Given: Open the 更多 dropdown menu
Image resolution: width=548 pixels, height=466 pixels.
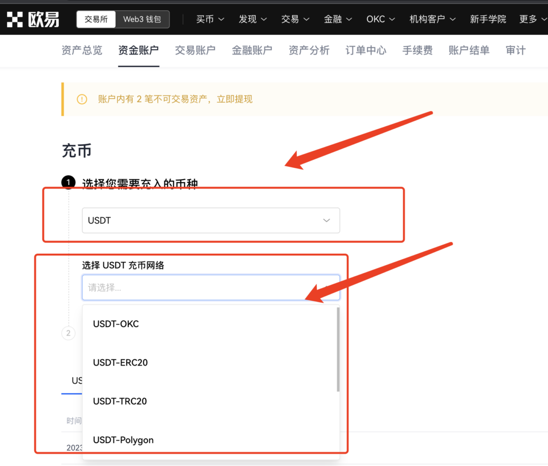Looking at the screenshot, I should click(534, 19).
